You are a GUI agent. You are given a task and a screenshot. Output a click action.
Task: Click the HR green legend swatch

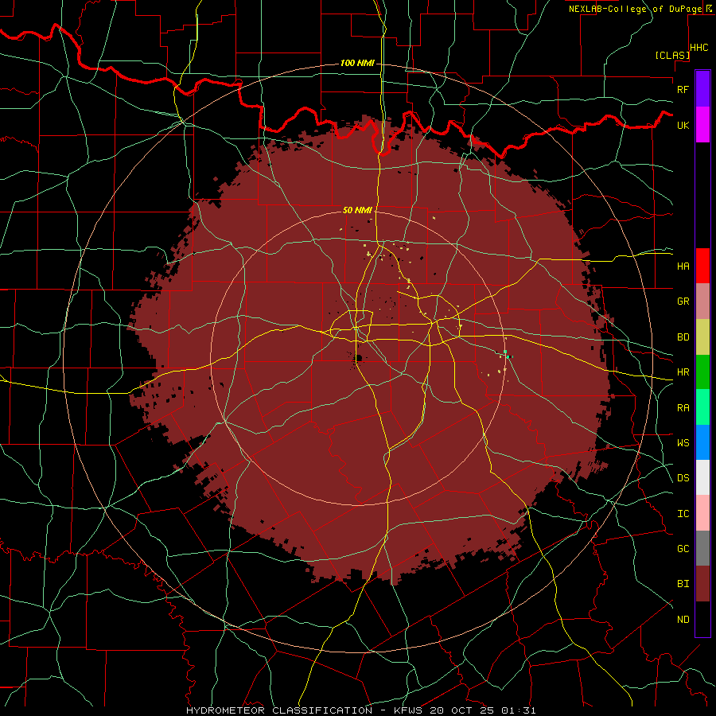(x=702, y=372)
